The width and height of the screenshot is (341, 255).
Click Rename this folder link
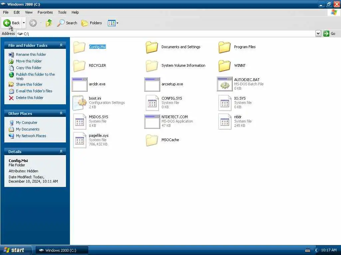(31, 54)
